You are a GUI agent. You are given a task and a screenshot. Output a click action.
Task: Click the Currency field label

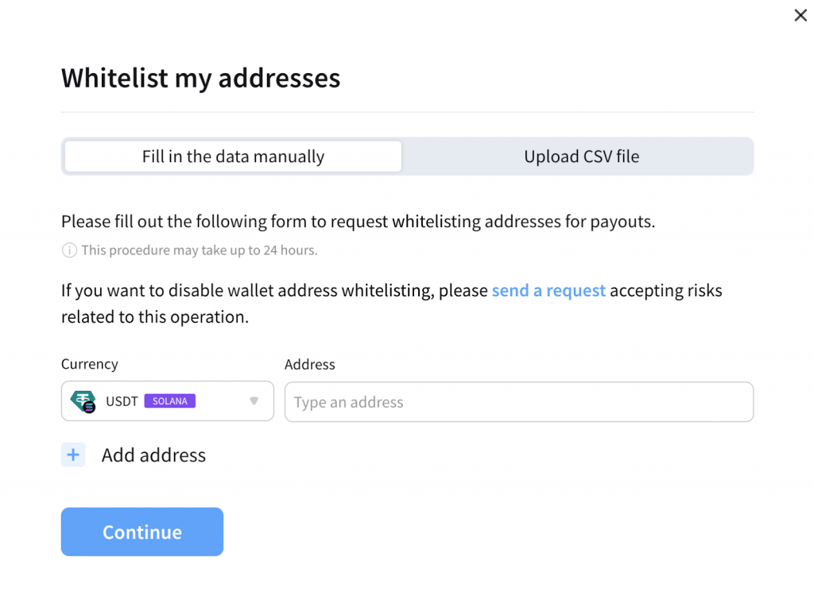[89, 364]
